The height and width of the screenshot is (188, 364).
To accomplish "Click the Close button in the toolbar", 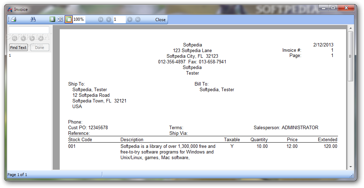I will pos(161,20).
